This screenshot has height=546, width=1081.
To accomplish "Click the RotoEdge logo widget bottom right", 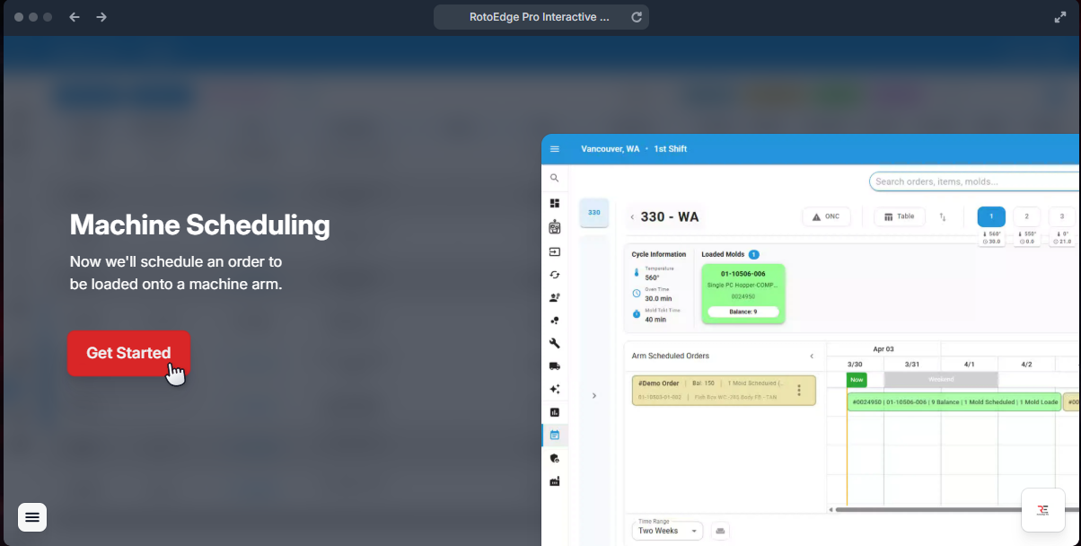I will coord(1042,510).
